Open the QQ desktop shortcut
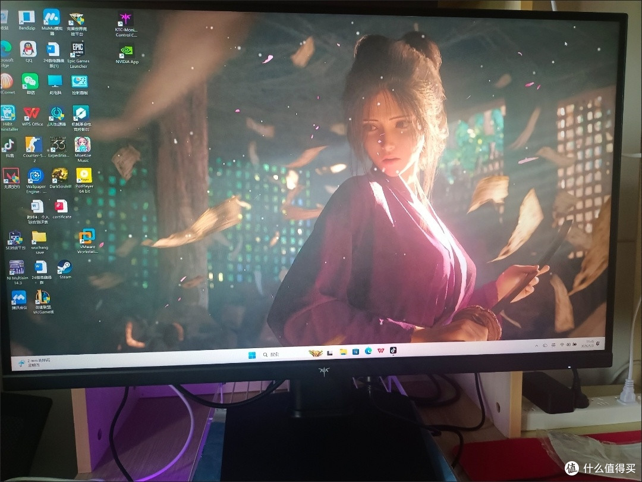 [x=29, y=52]
